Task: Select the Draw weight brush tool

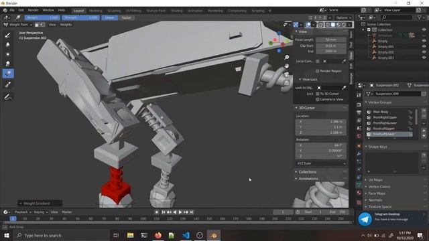Action: pos(7,35)
